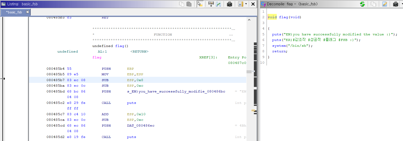Click the orange marker in overview bar

click(x=253, y=110)
